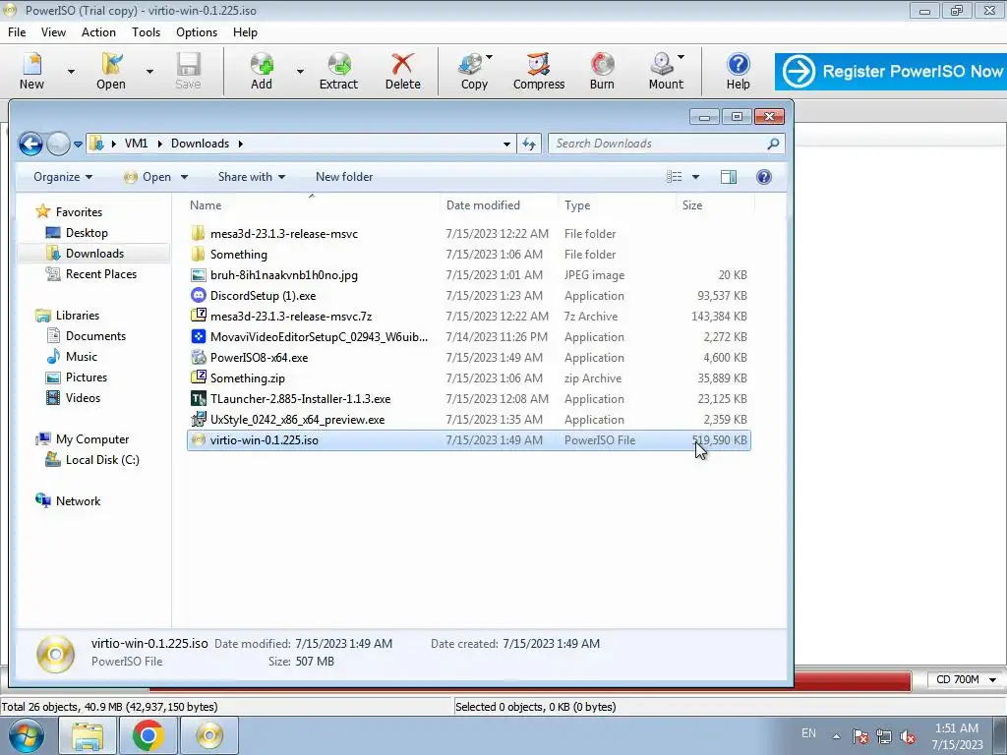Click the Refresh button next to the address bar
The height and width of the screenshot is (755, 1007).
pyautogui.click(x=529, y=144)
